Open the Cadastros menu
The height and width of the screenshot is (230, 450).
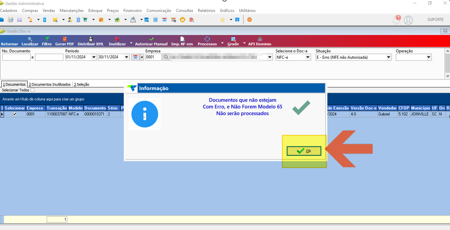click(x=8, y=10)
